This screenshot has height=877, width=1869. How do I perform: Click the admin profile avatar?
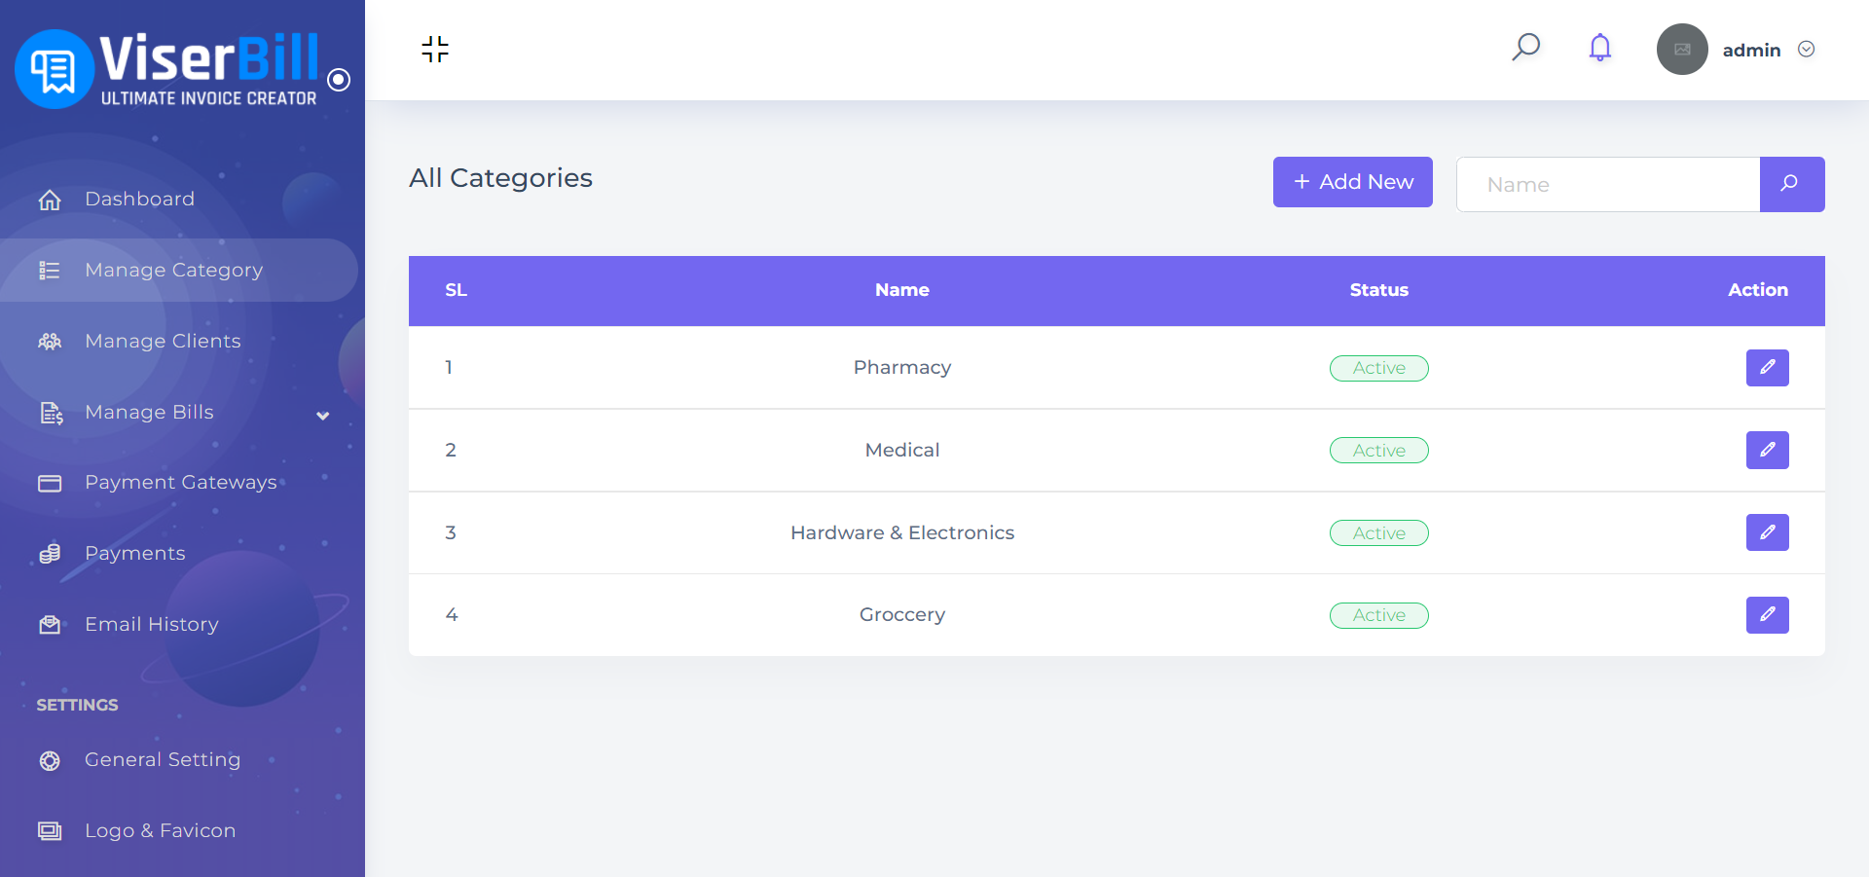coord(1682,50)
